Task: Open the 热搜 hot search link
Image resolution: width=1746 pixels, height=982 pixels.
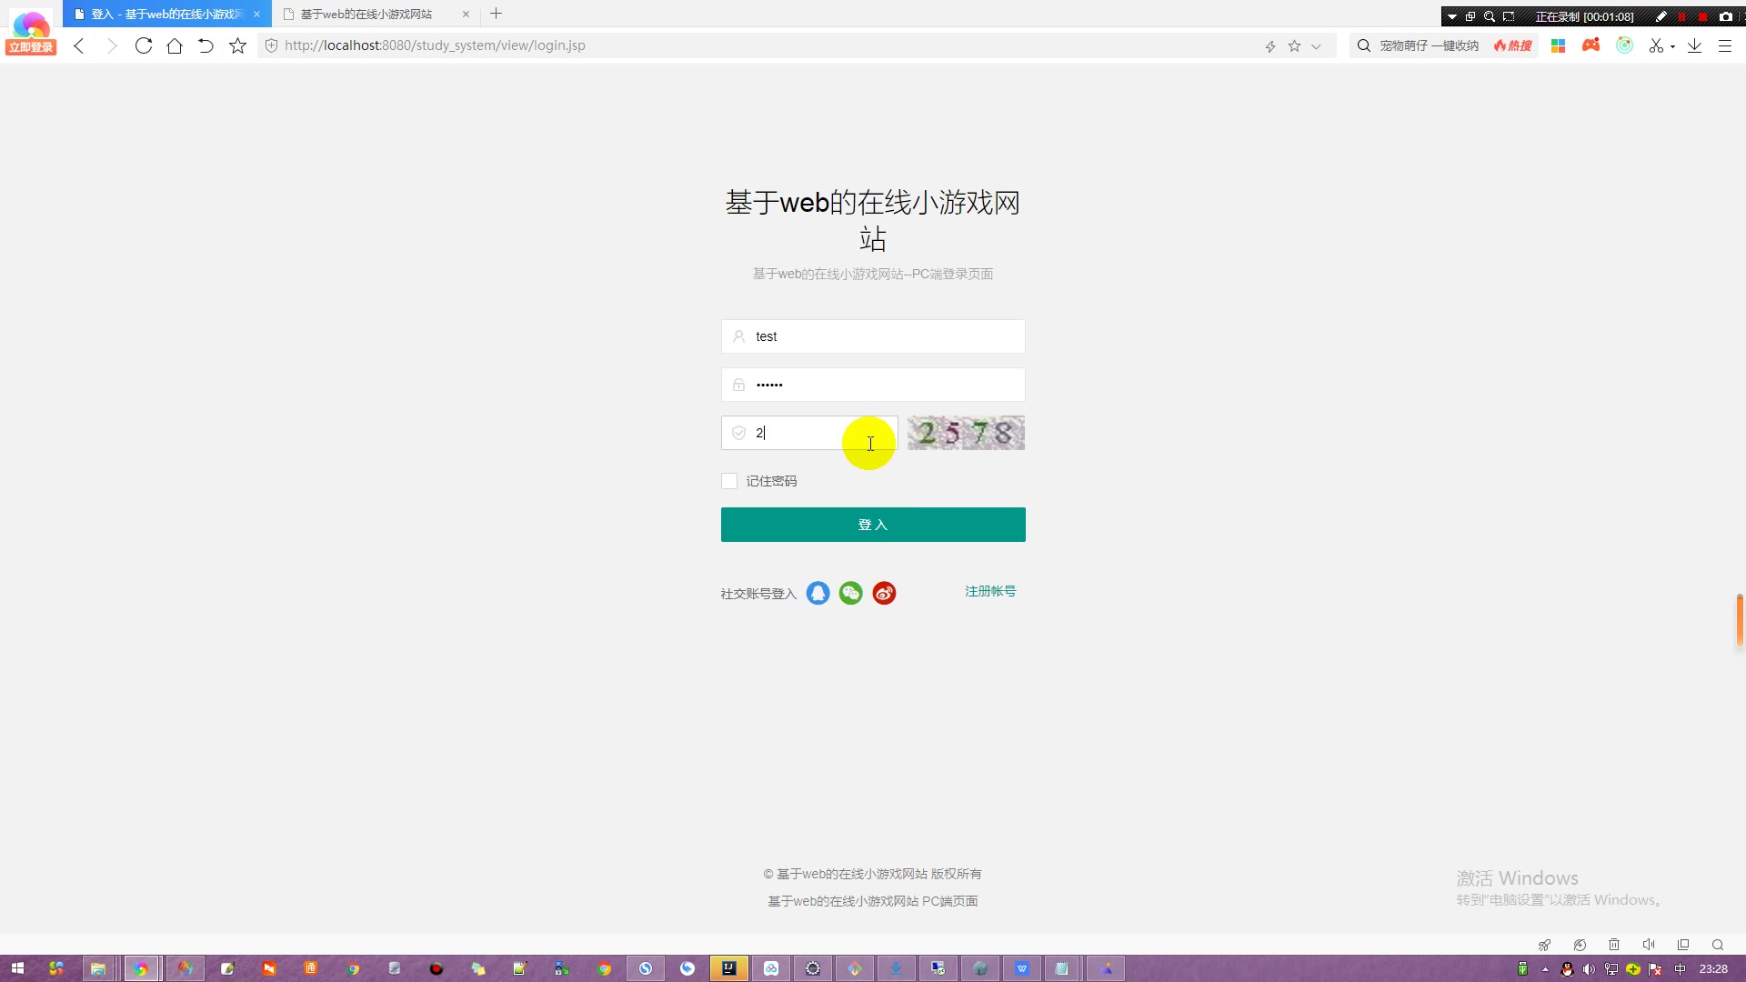Action: coord(1513,45)
